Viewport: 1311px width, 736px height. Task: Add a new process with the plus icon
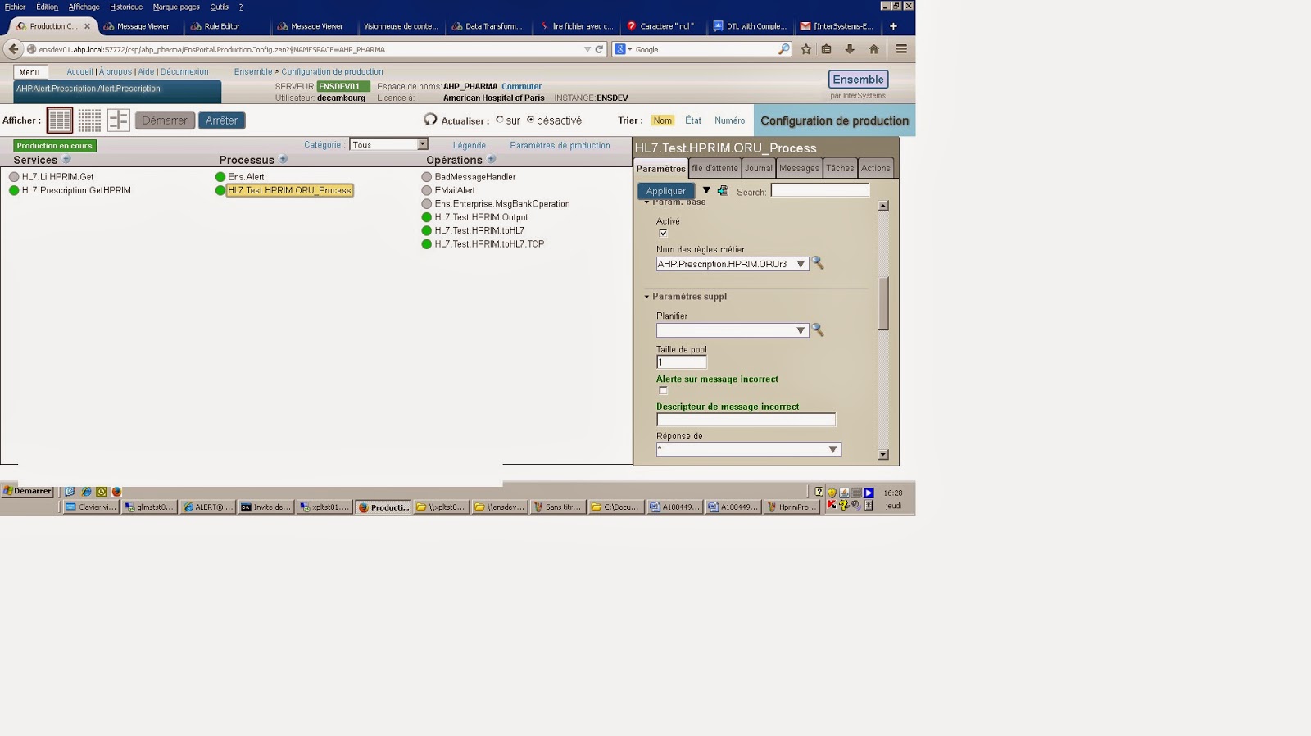(284, 160)
